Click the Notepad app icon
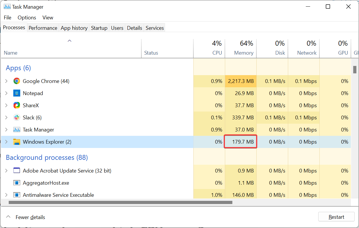The width and height of the screenshot is (359, 228). (17, 93)
